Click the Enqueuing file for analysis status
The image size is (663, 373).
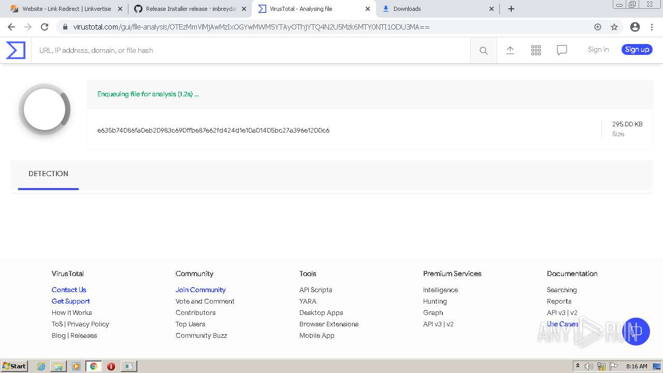148,94
